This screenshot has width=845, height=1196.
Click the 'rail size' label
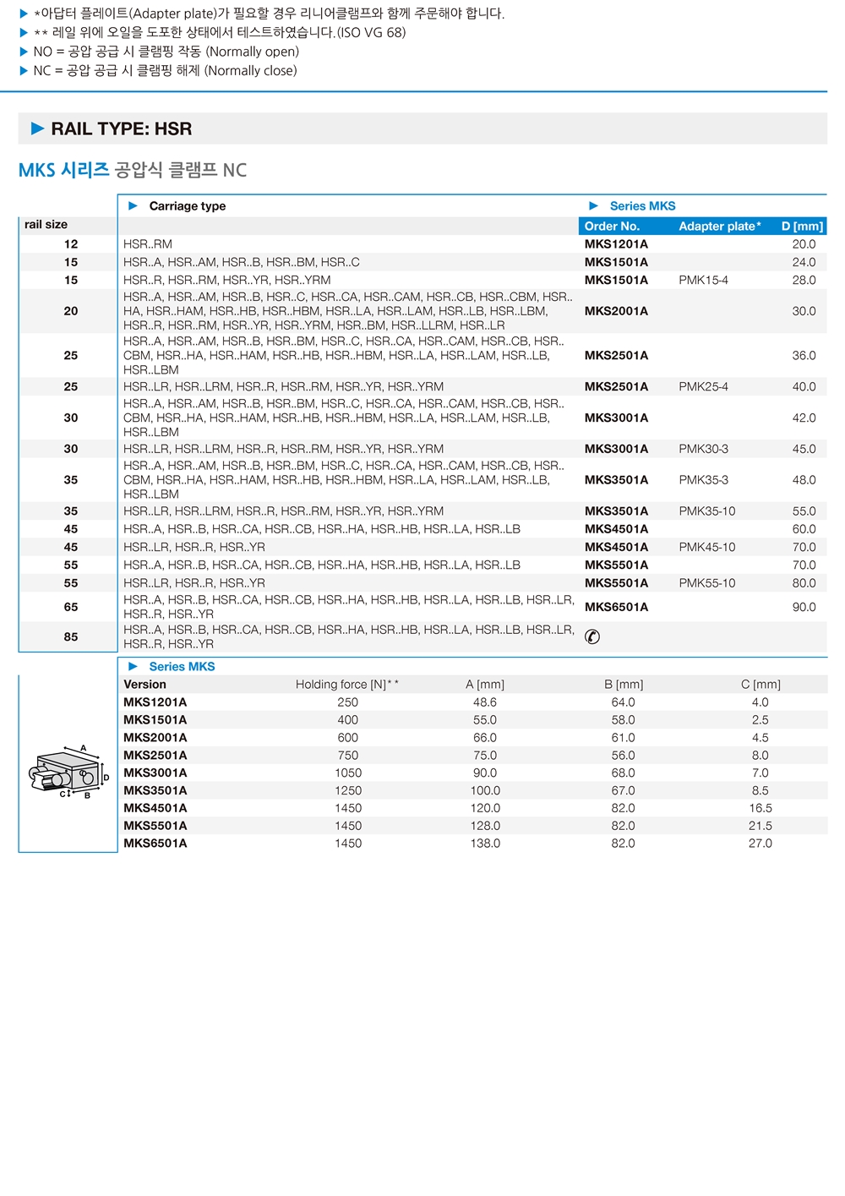[46, 225]
